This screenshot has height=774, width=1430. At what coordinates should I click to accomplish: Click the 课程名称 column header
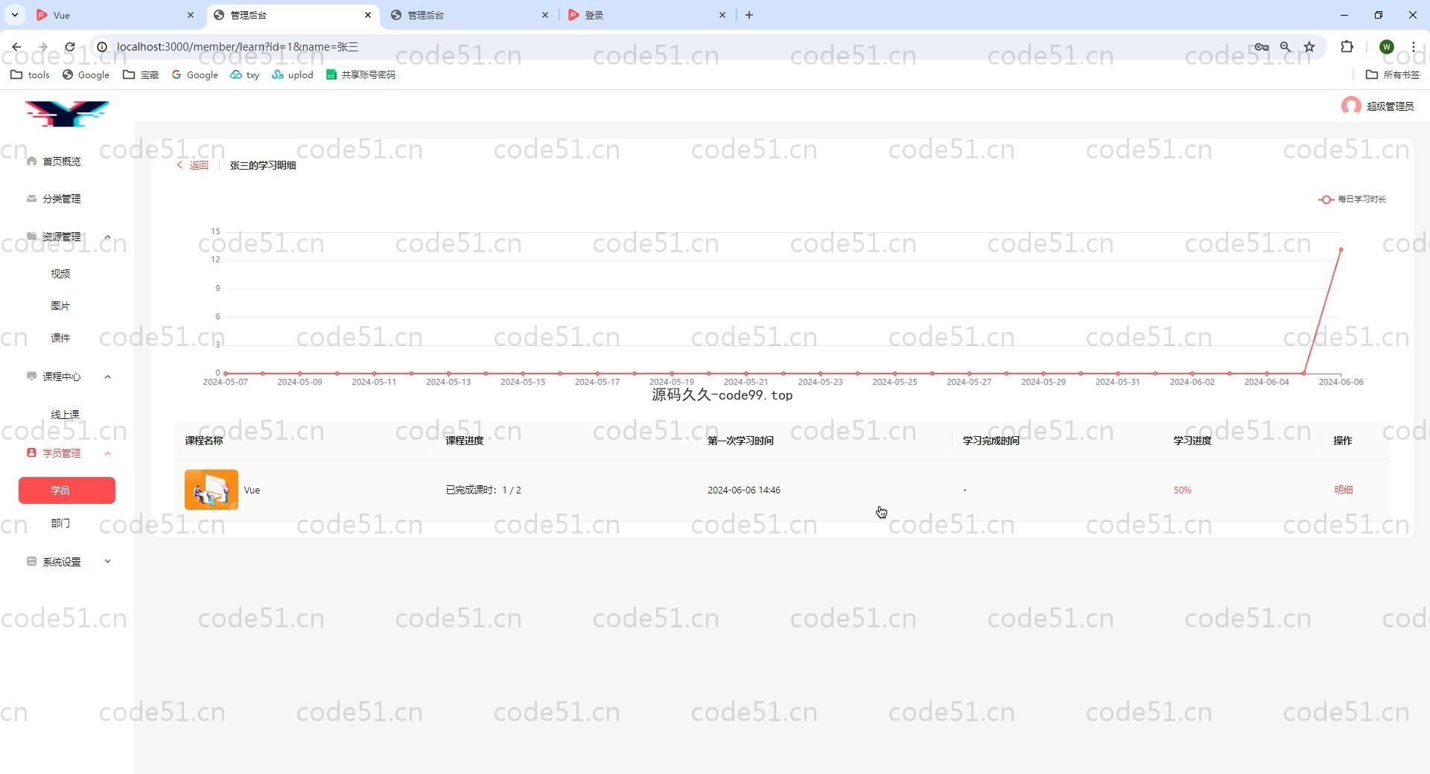[x=204, y=441]
